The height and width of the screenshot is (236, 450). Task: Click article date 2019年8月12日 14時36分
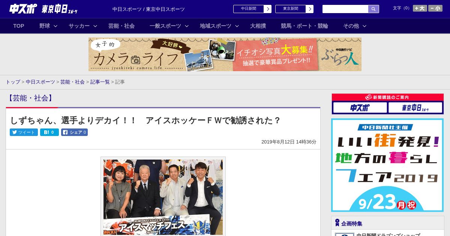(x=289, y=142)
